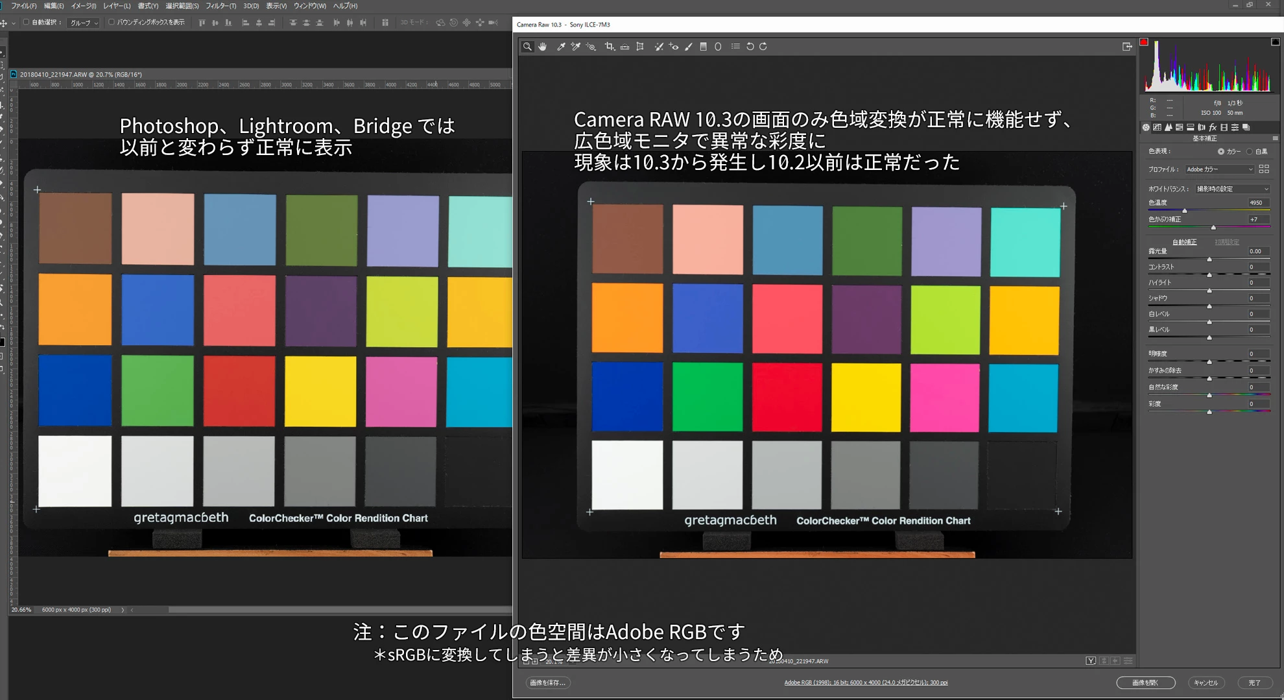This screenshot has height=700, width=1284.
Task: Open the グループ dropdown in Photoshop options
Action: pyautogui.click(x=84, y=23)
